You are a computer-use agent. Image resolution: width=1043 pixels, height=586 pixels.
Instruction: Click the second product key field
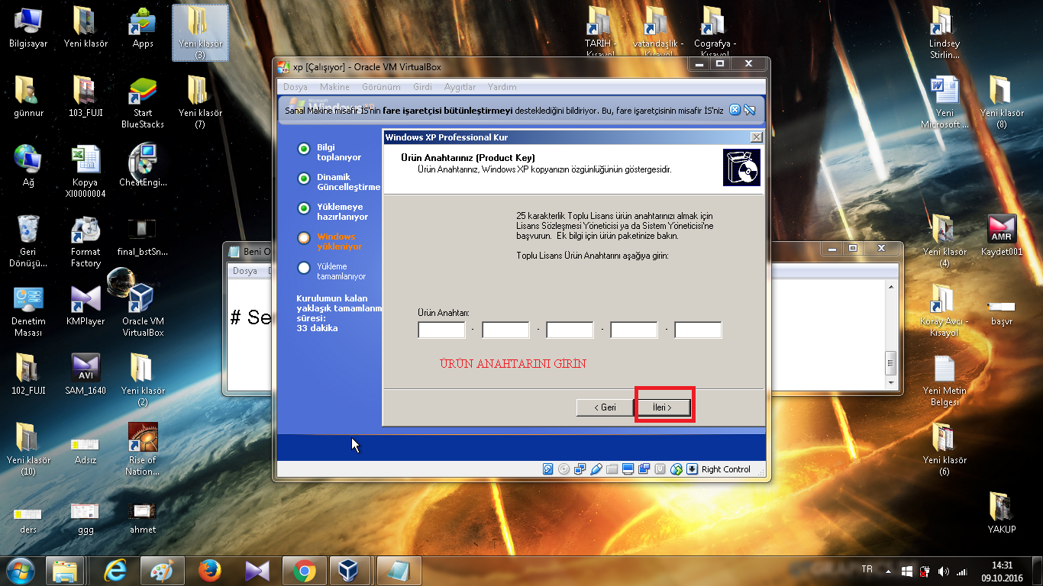[x=505, y=330]
